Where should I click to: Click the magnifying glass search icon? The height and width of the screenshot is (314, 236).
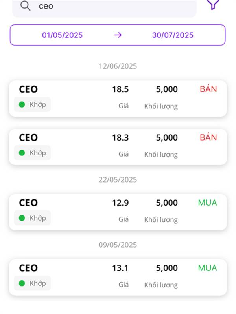[25, 6]
